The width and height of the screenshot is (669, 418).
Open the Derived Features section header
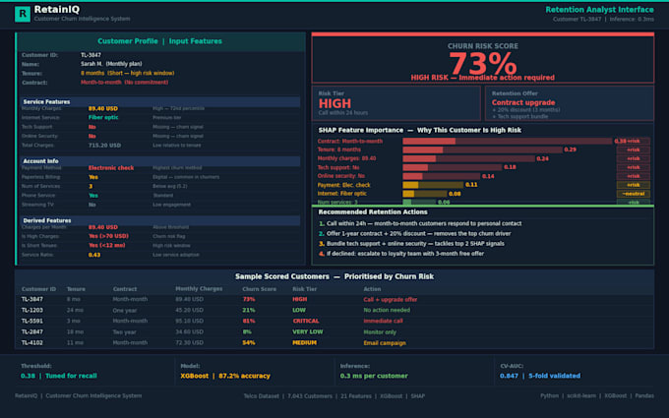(160, 220)
